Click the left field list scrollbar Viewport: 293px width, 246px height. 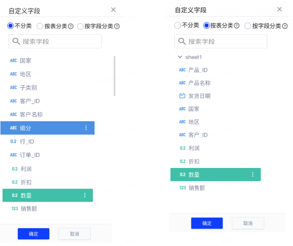[x=114, y=75]
